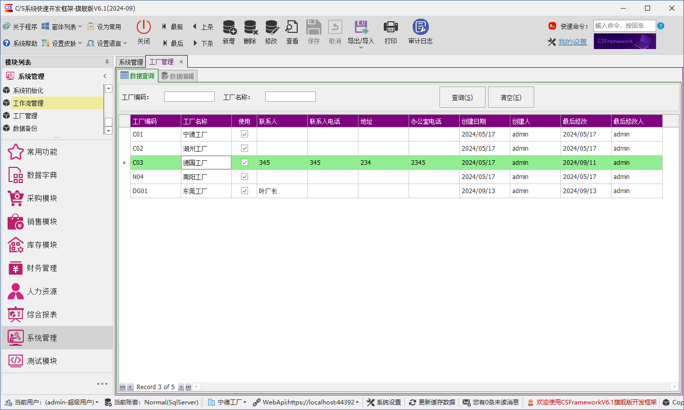
Task: Click the 快速命令 command input
Action: (x=624, y=26)
